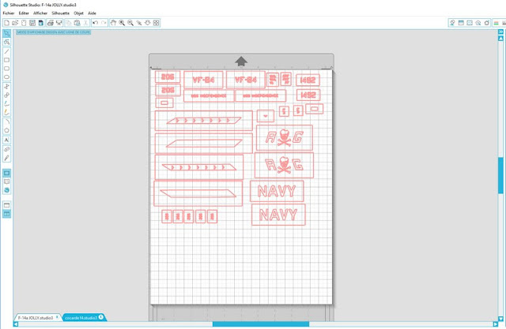Image resolution: width=506 pixels, height=329 pixels.
Task: Click the send to Silhouette icon
Action: pyautogui.click(x=59, y=23)
